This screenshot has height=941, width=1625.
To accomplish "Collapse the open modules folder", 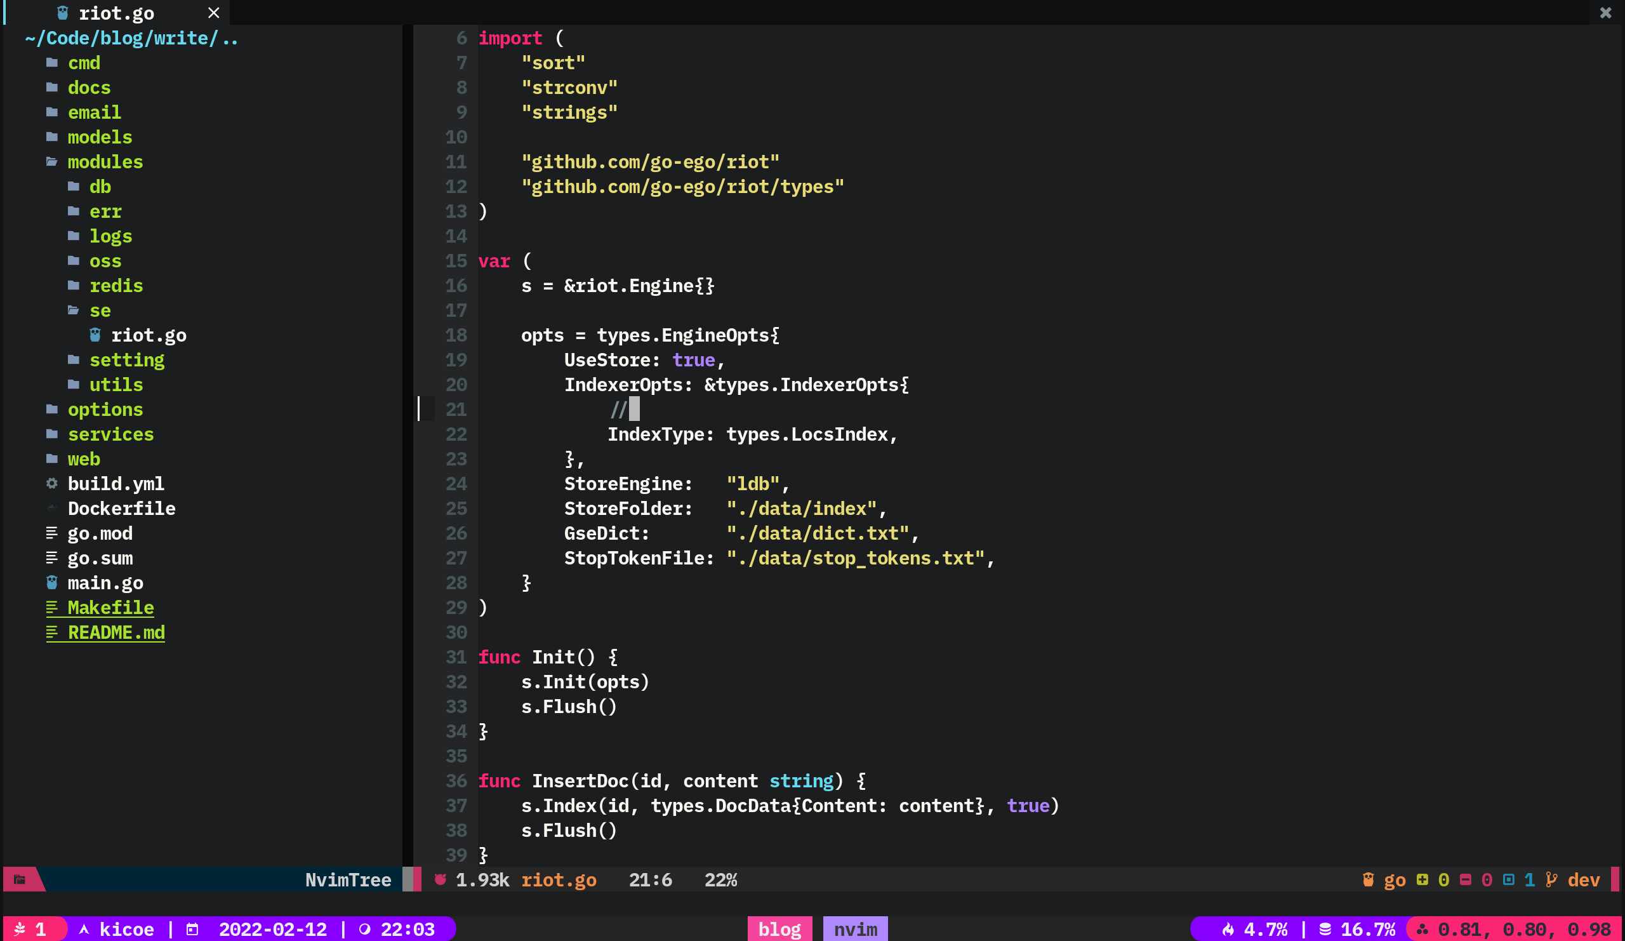I will point(105,162).
